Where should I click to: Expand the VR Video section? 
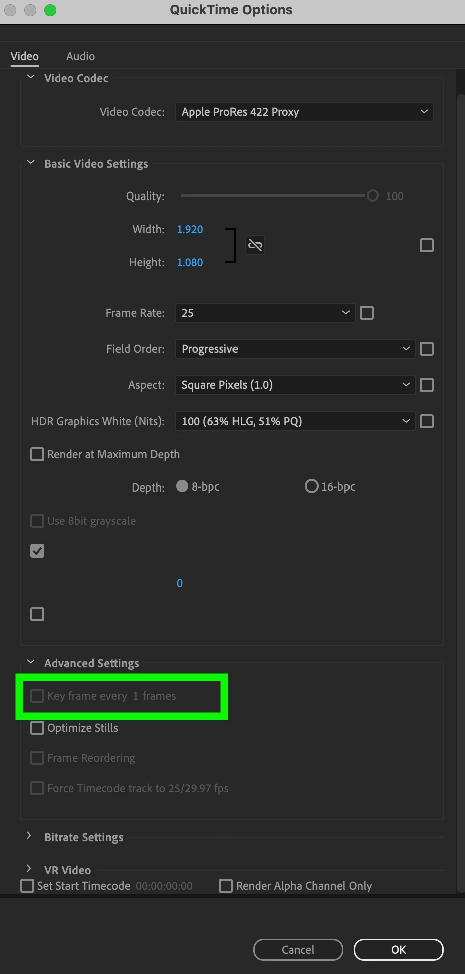click(x=29, y=869)
